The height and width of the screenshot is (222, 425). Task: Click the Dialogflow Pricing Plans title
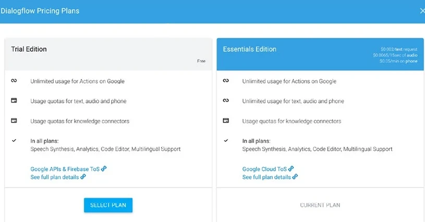click(x=40, y=11)
